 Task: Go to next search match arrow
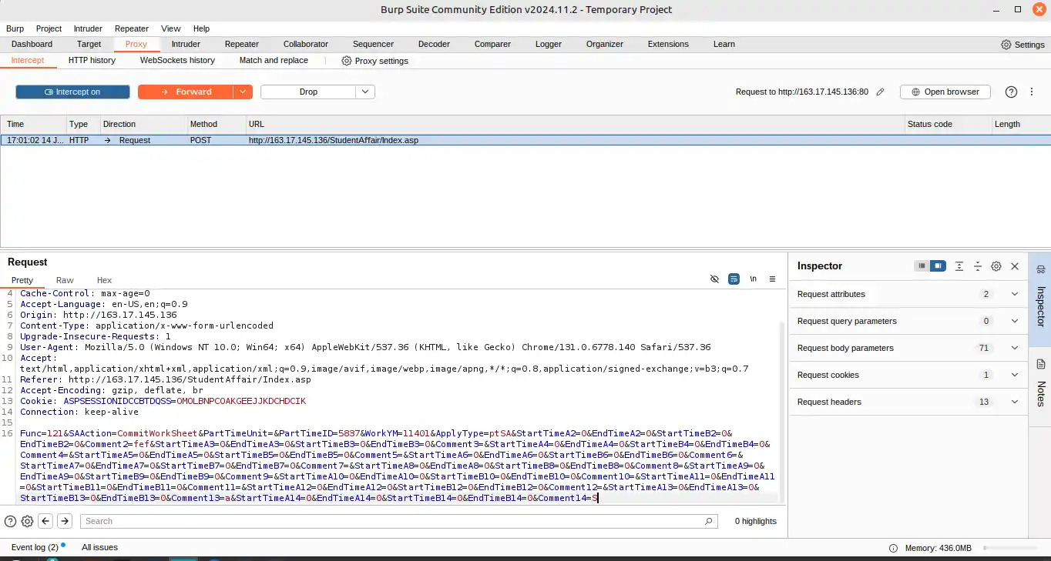[x=65, y=521]
